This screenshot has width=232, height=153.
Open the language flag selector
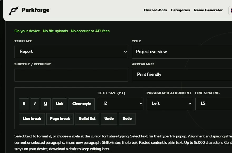coord(230,10)
